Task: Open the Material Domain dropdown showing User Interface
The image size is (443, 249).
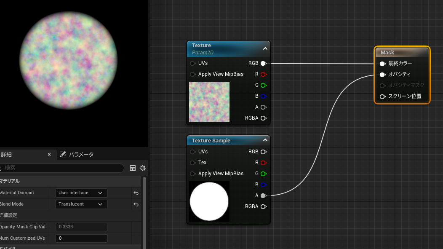Action: point(81,193)
